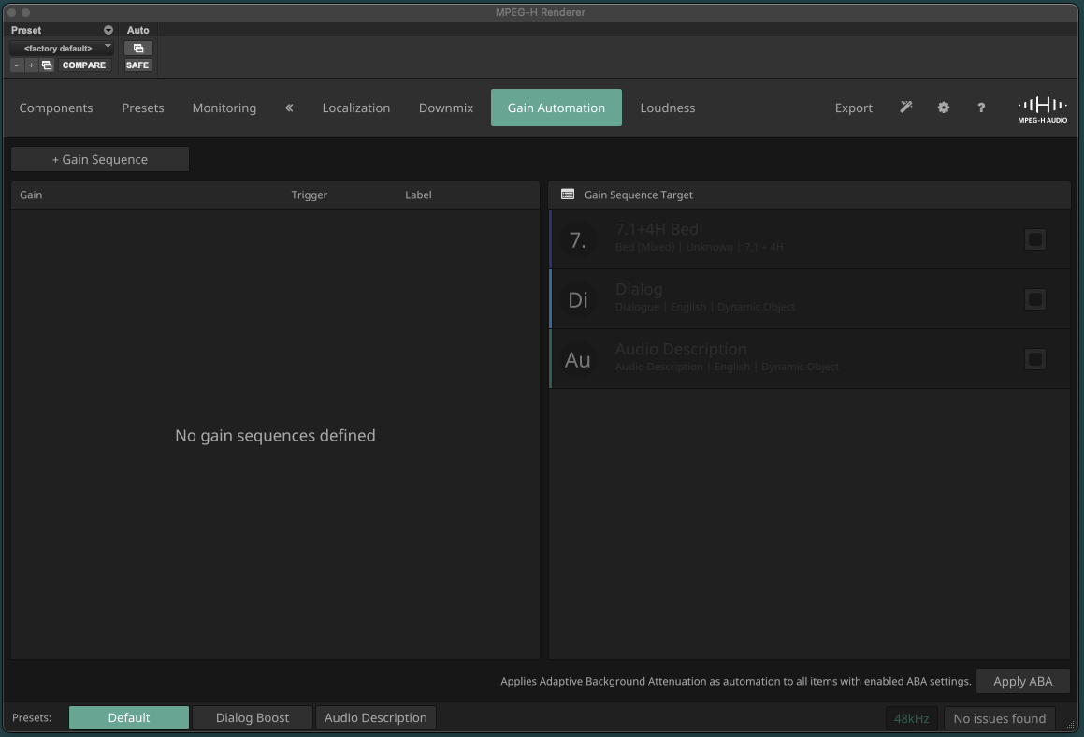Switch to the Components tab
Image resolution: width=1084 pixels, height=737 pixels.
point(56,108)
